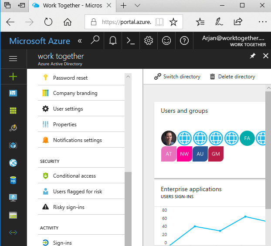Open All resources grid icon

(x=13, y=111)
